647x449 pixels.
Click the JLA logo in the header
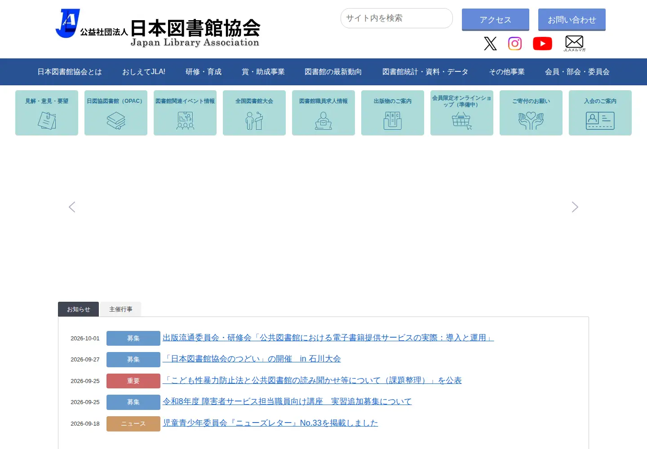[x=68, y=23]
